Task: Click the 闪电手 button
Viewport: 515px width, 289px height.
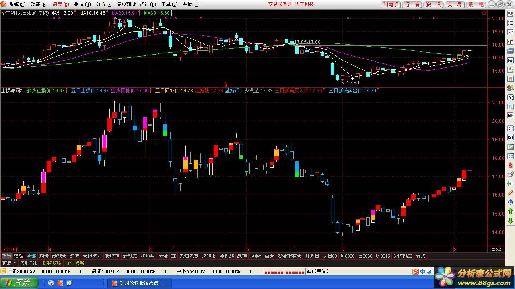Action: tap(390, 5)
